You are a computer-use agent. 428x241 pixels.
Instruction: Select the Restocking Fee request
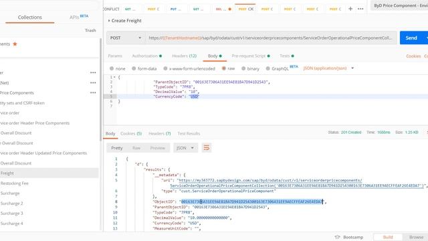pyautogui.click(x=14, y=183)
